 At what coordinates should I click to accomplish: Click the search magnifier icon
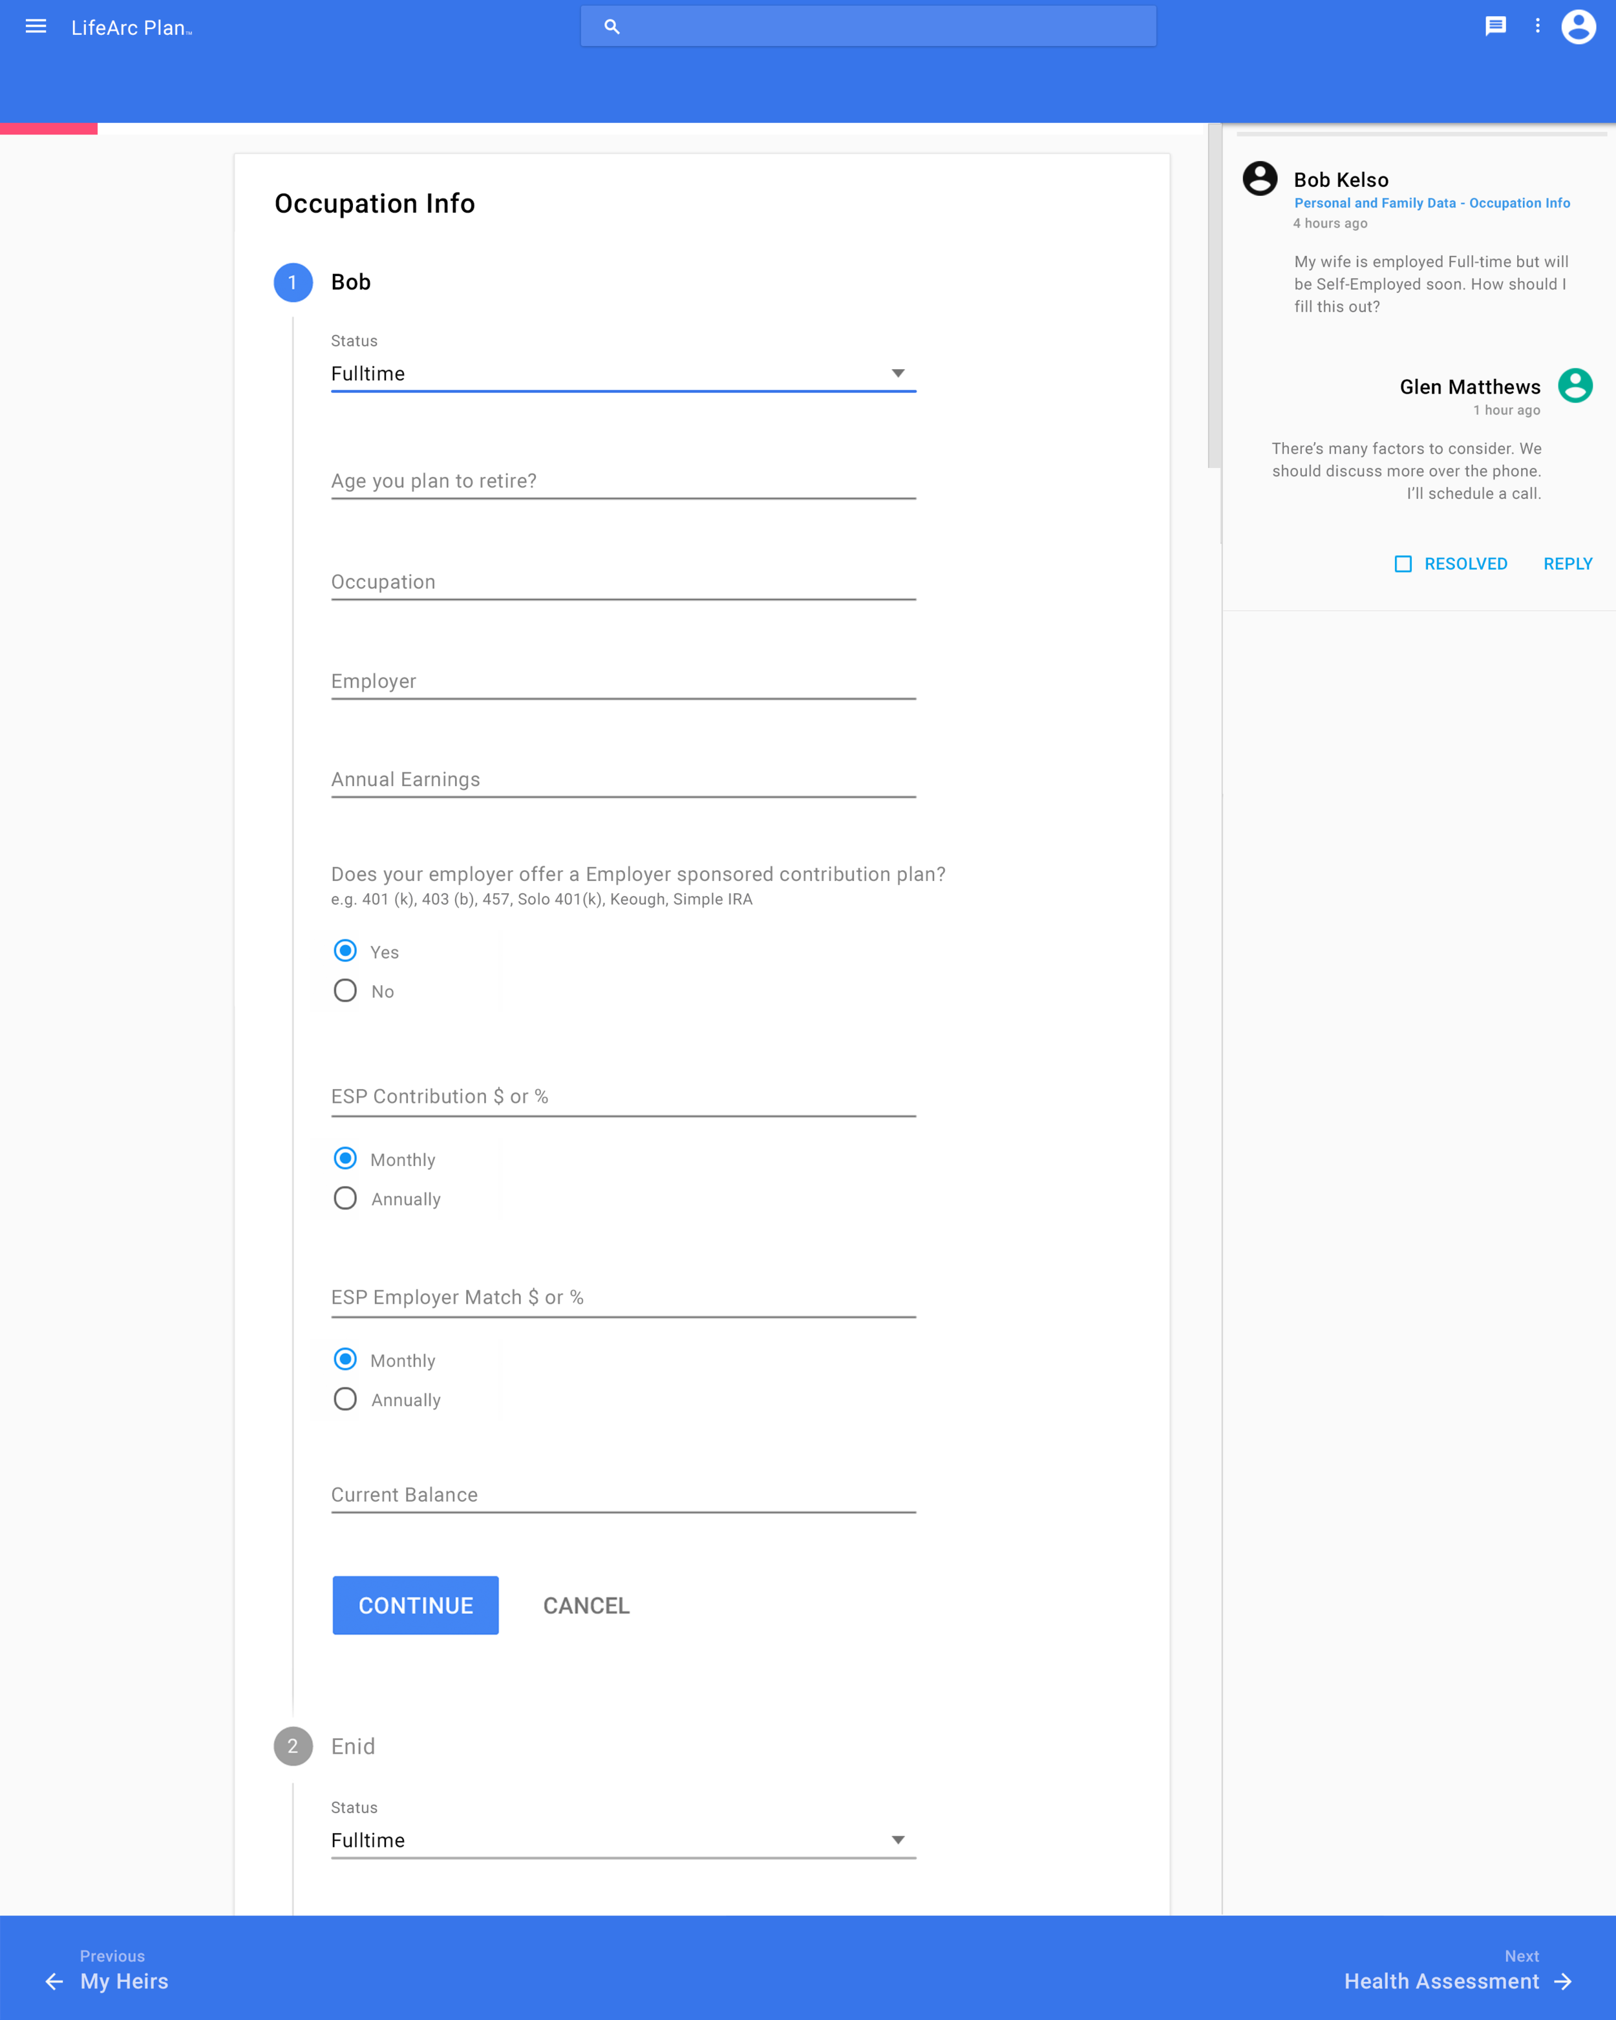click(611, 27)
